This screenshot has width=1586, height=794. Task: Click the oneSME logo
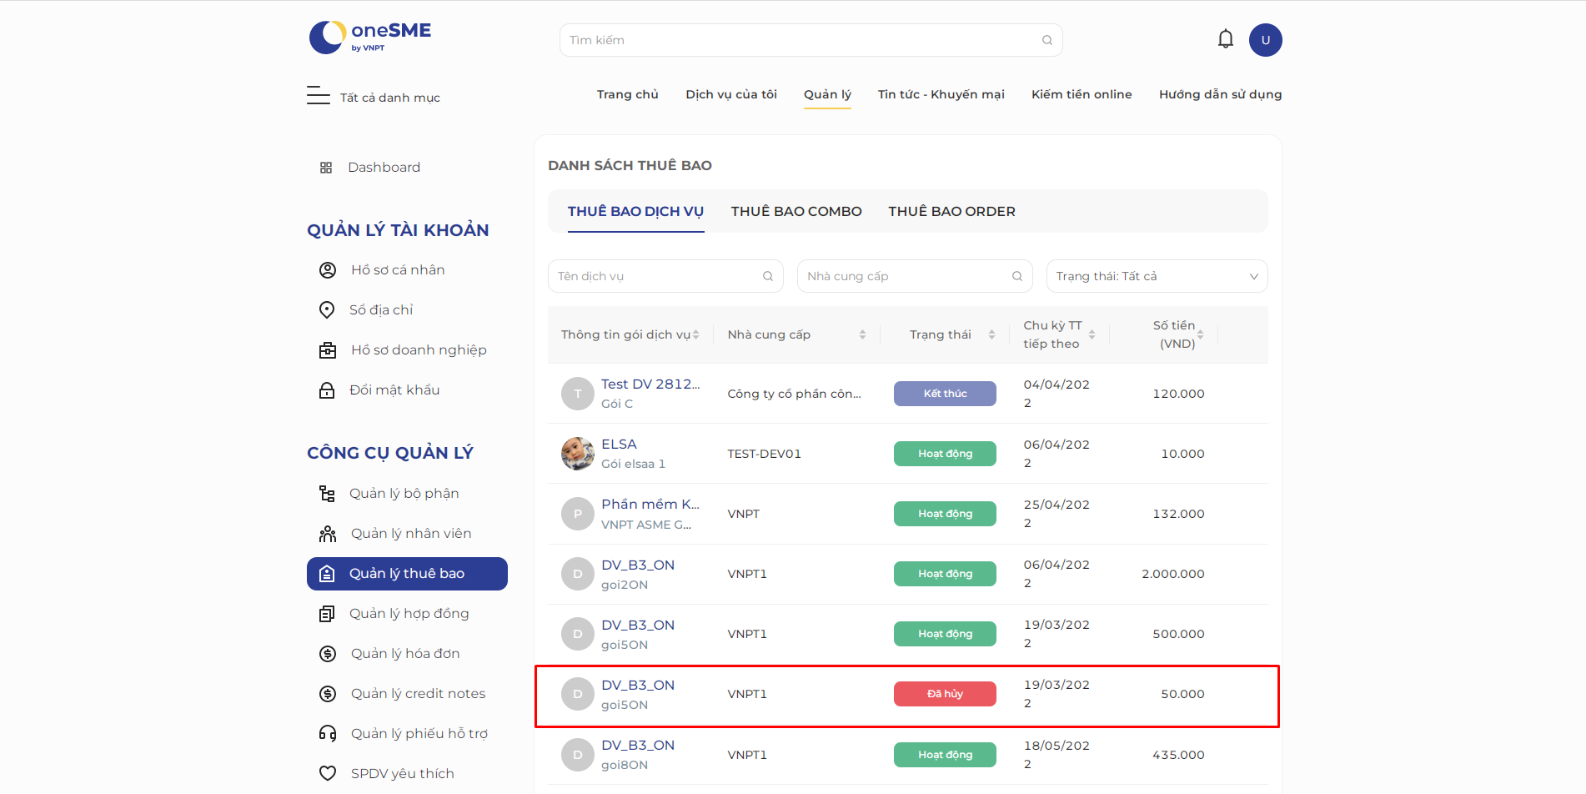370,38
